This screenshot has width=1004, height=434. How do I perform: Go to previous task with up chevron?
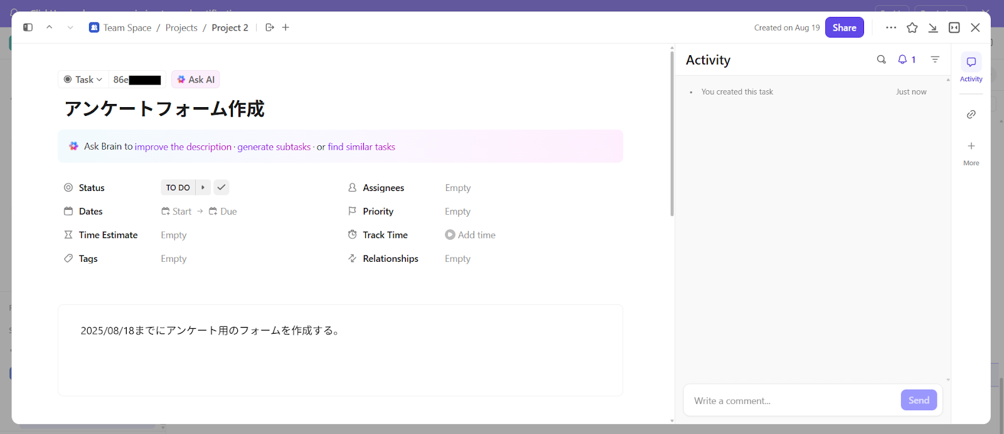click(x=49, y=28)
